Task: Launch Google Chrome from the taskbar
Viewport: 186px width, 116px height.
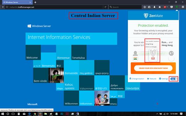Action: pos(35,114)
